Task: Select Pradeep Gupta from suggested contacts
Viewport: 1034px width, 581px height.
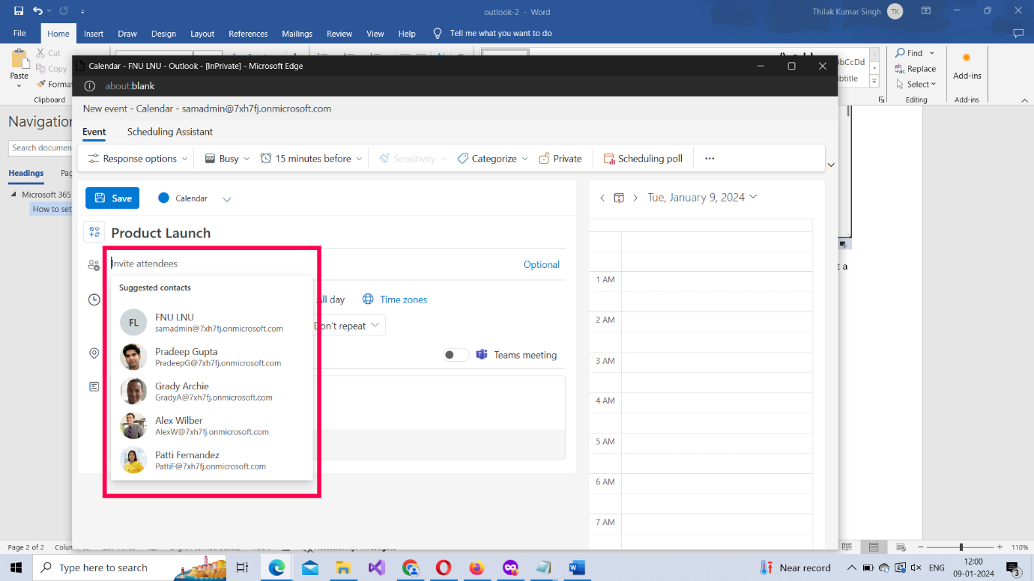Action: (x=211, y=357)
